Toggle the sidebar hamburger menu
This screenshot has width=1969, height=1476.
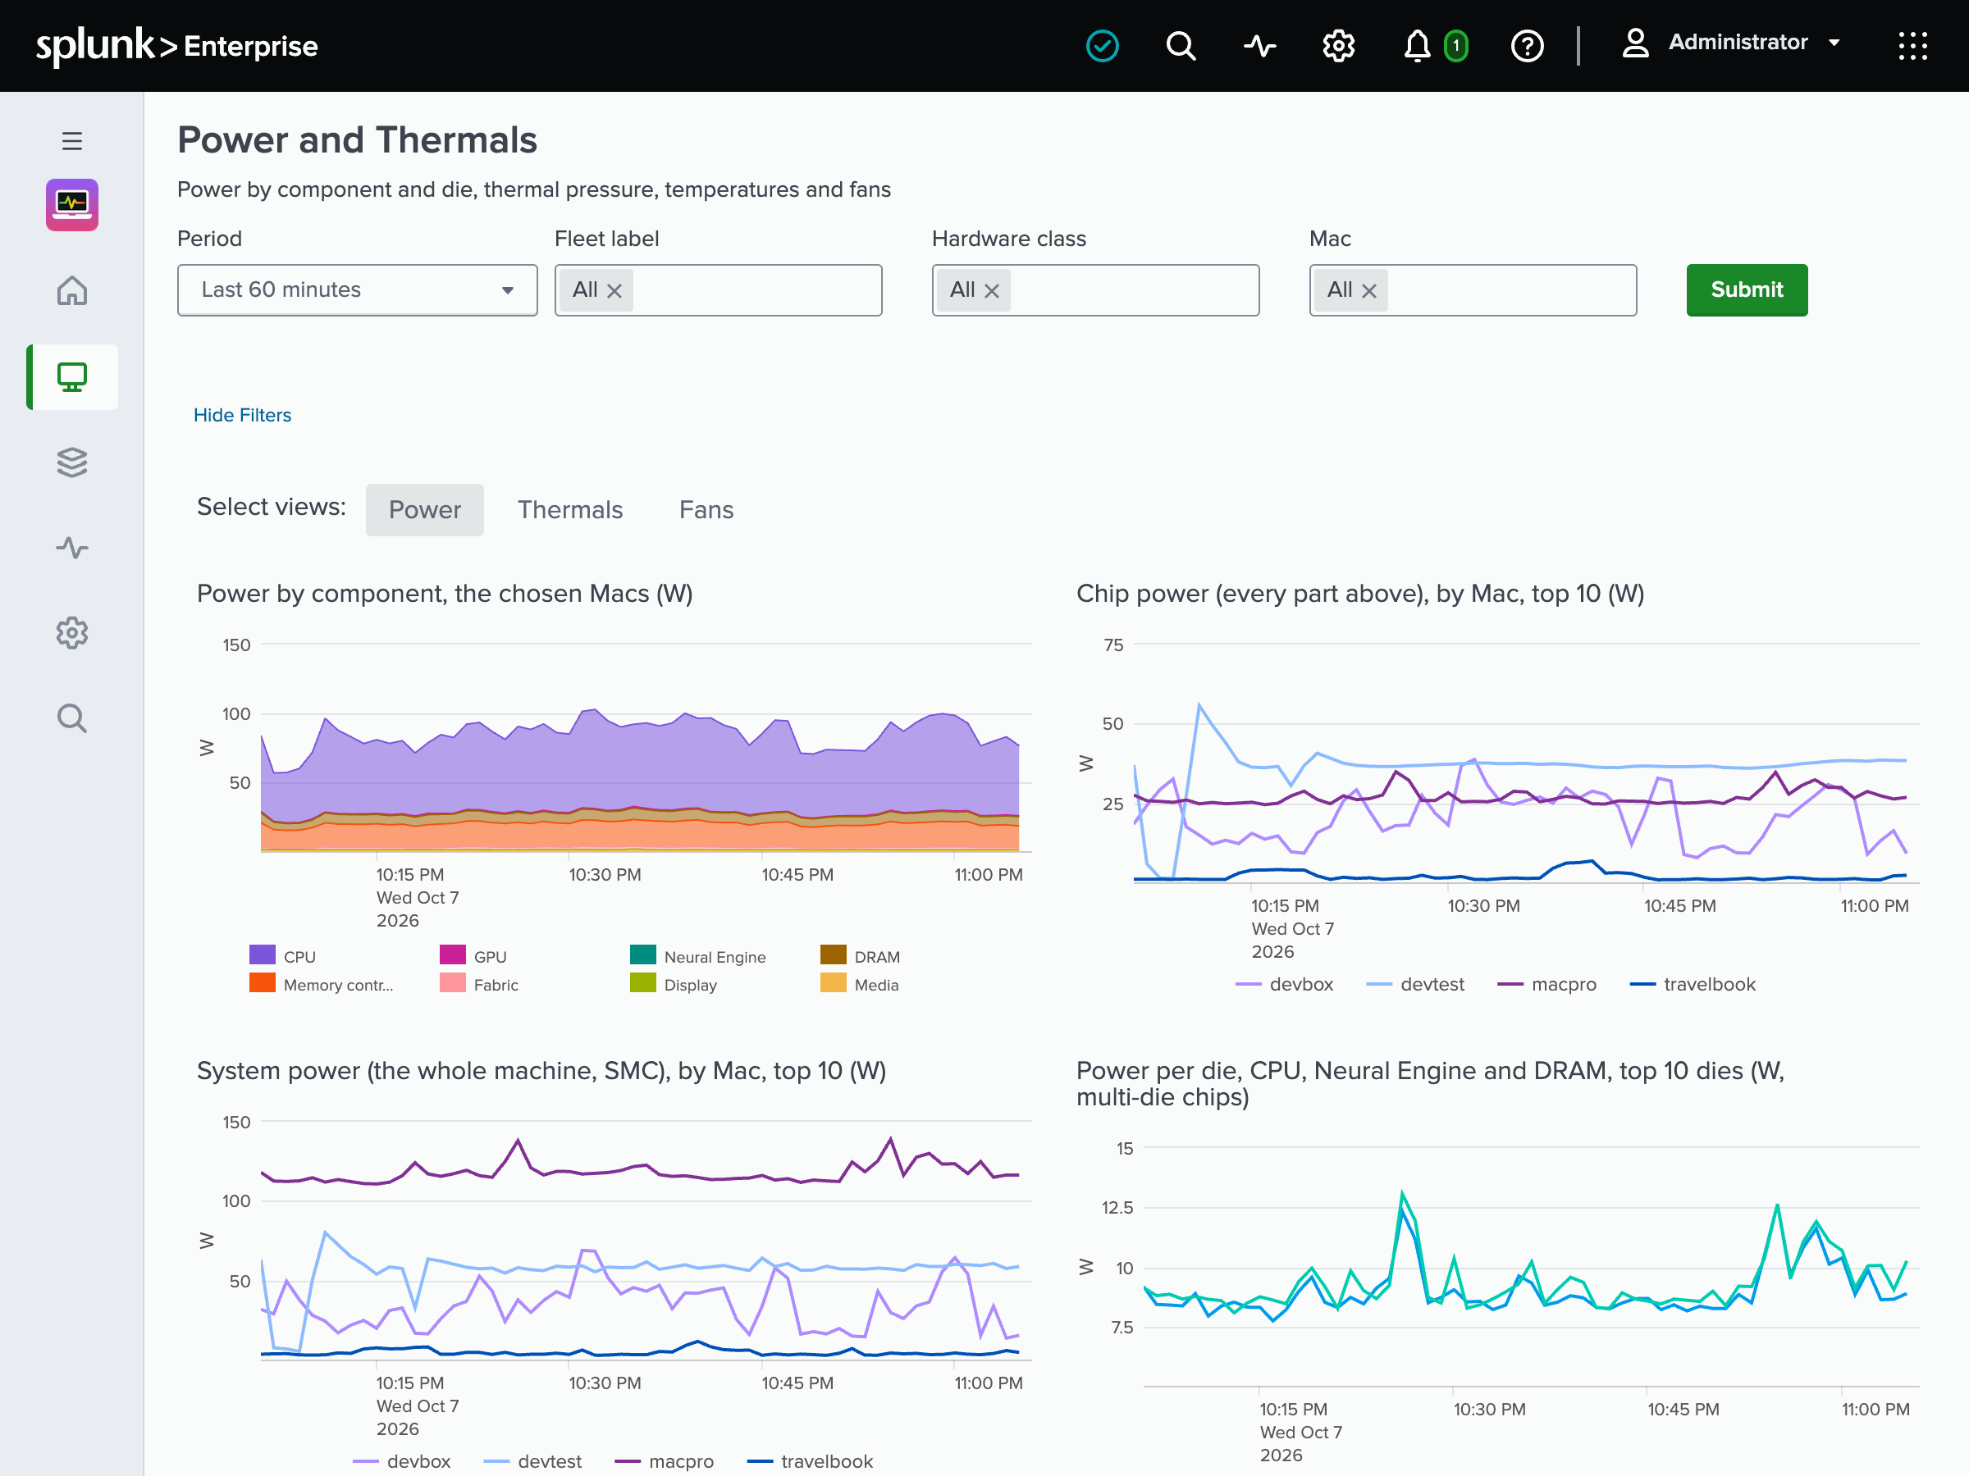pos(72,140)
